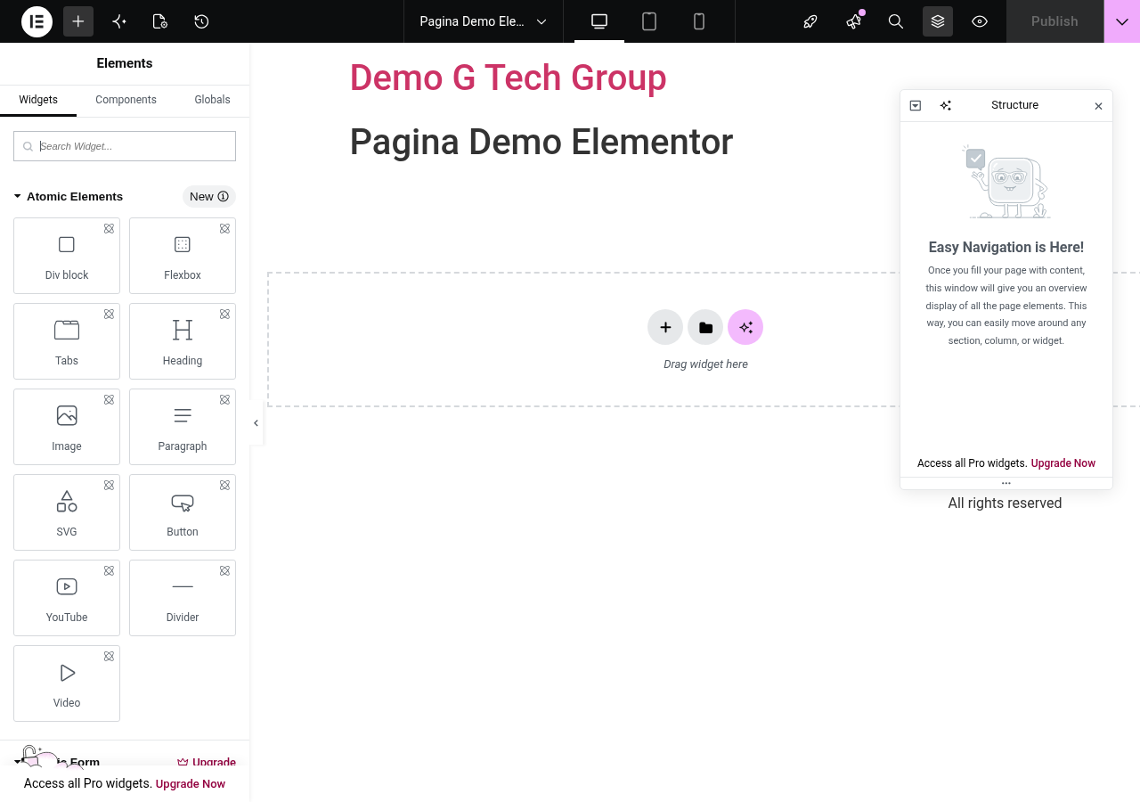Select the Button widget

[183, 512]
